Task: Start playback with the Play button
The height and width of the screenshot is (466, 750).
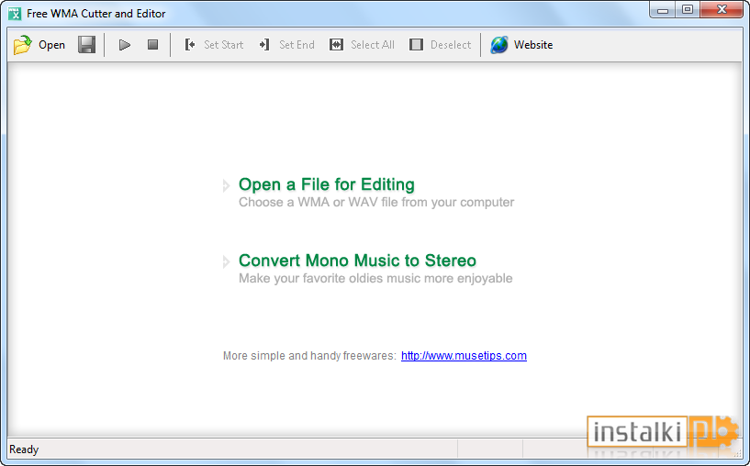Action: [x=124, y=45]
